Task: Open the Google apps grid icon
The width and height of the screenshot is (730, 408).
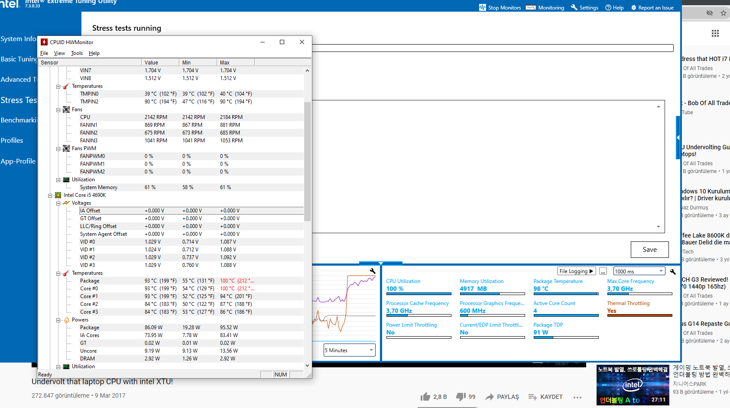Action: tap(715, 33)
